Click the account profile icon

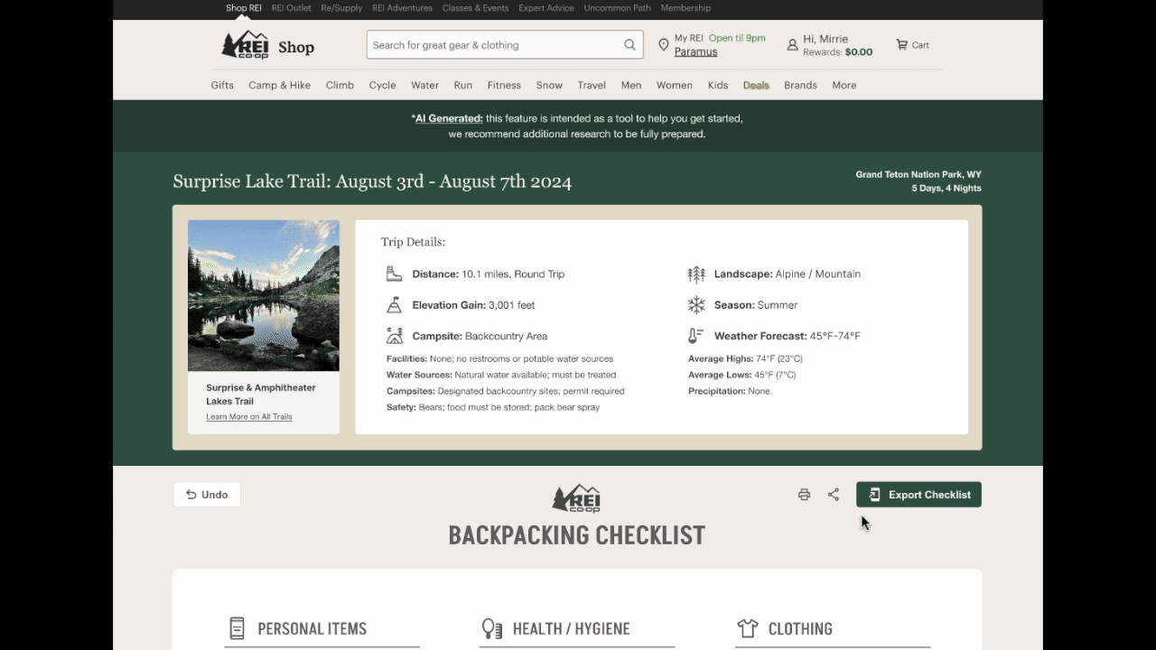tap(792, 45)
